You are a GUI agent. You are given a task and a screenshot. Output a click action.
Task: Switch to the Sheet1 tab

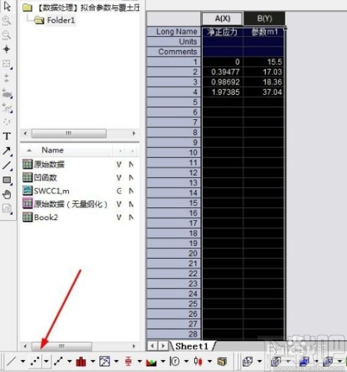(192, 347)
